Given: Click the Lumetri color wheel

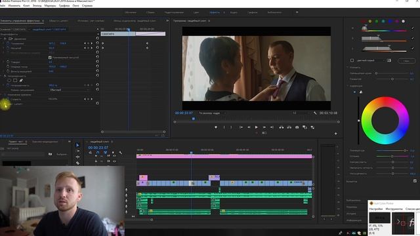Looking at the screenshot, I should coord(385,121).
